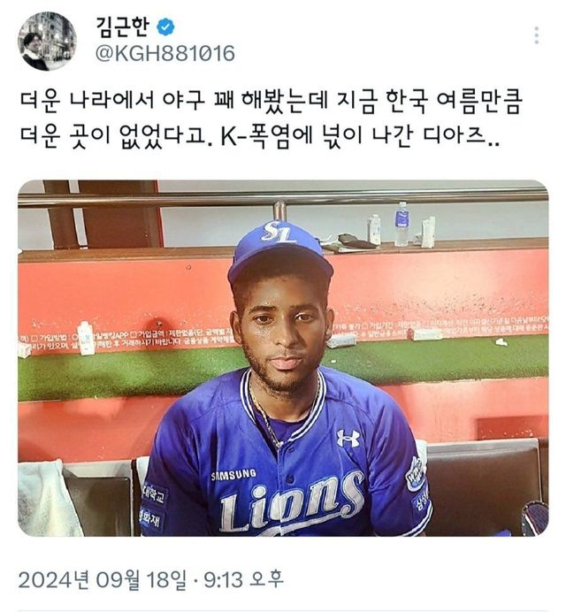566x612 pixels.
Task: Click the post time 9:13 오후
Action: click(243, 579)
